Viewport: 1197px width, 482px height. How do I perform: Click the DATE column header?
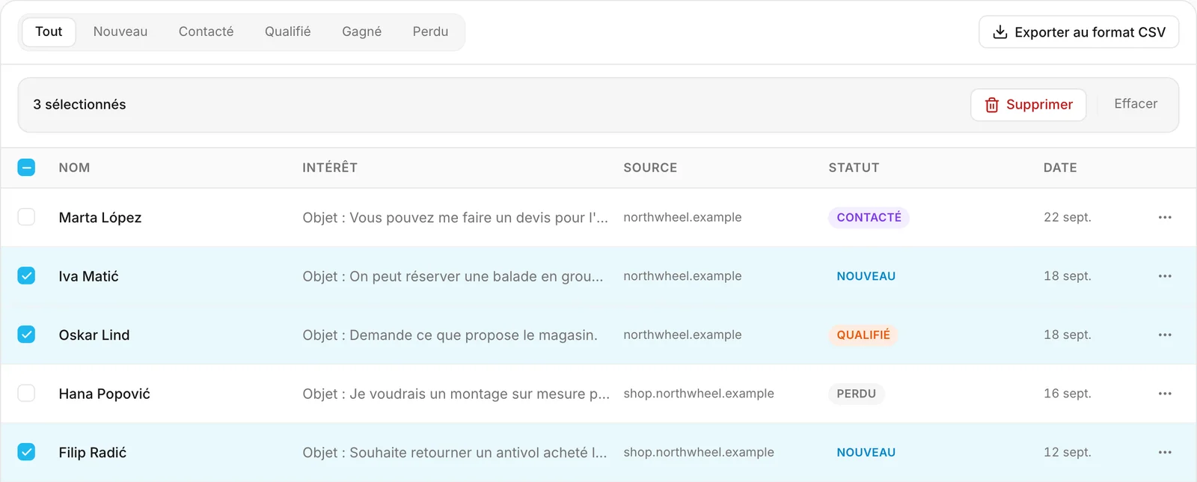(x=1060, y=168)
